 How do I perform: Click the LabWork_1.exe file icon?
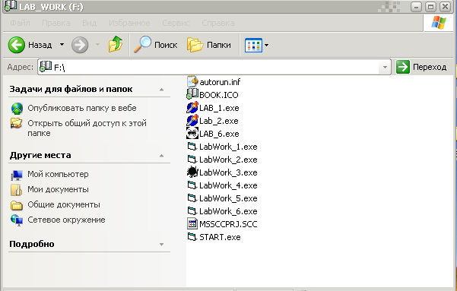tap(192, 146)
